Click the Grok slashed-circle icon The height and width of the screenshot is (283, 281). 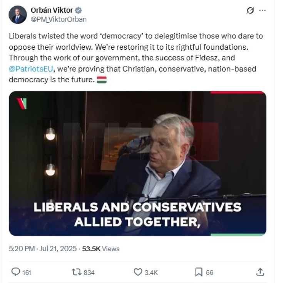point(250,11)
